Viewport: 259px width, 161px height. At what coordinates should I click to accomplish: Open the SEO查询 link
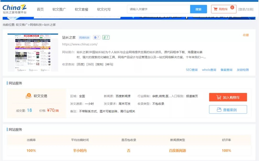tap(192, 70)
